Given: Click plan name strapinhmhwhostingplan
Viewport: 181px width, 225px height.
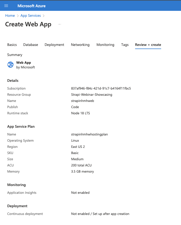Looking at the screenshot, I should pos(89,134).
